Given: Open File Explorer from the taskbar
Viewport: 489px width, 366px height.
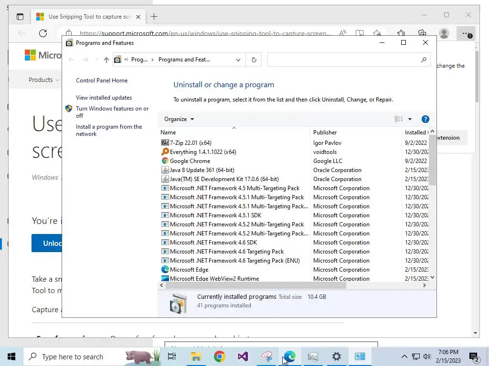Looking at the screenshot, I should tap(196, 356).
